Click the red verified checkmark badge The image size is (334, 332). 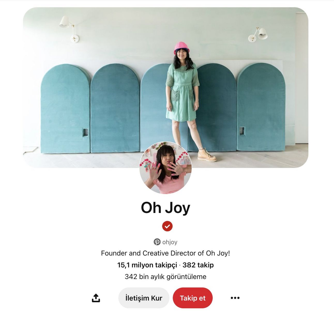167,226
